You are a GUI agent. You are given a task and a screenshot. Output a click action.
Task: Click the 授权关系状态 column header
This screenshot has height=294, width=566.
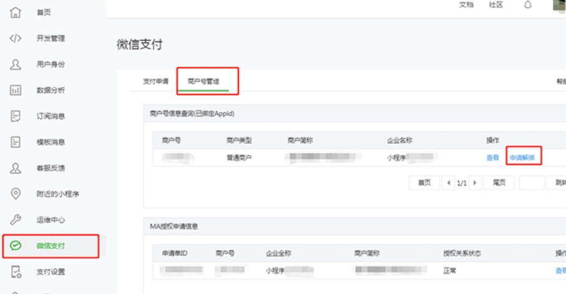[x=462, y=253]
